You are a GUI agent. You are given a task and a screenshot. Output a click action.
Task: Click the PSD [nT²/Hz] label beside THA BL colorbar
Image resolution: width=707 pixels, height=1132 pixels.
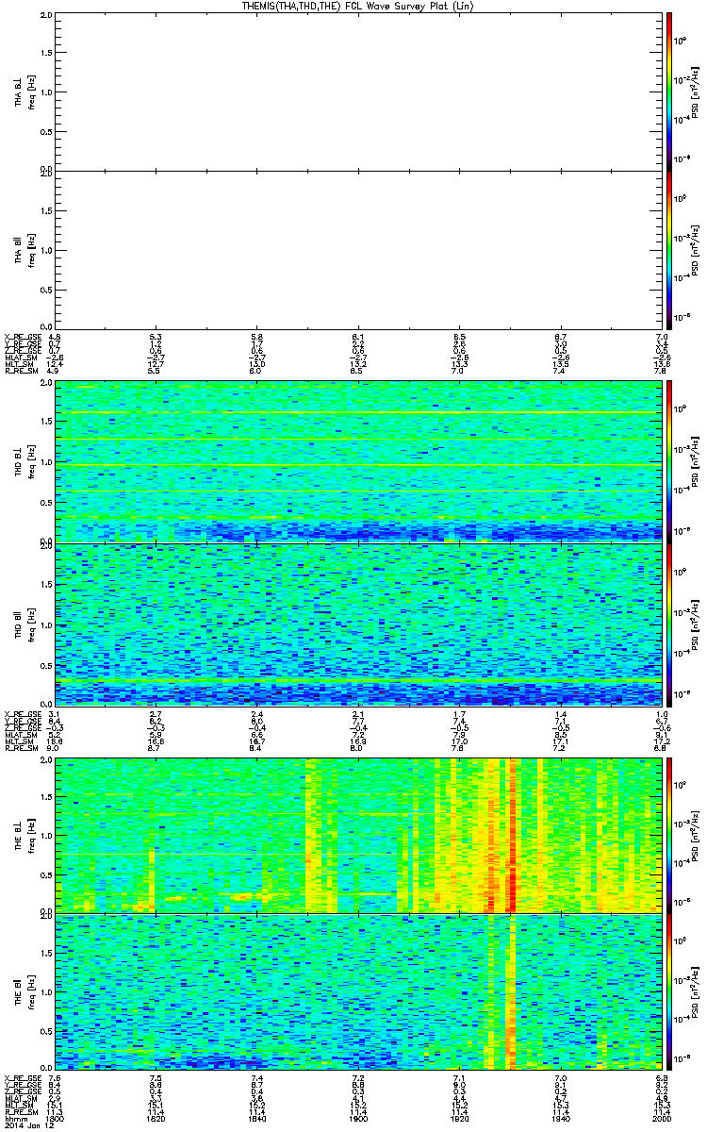click(696, 91)
